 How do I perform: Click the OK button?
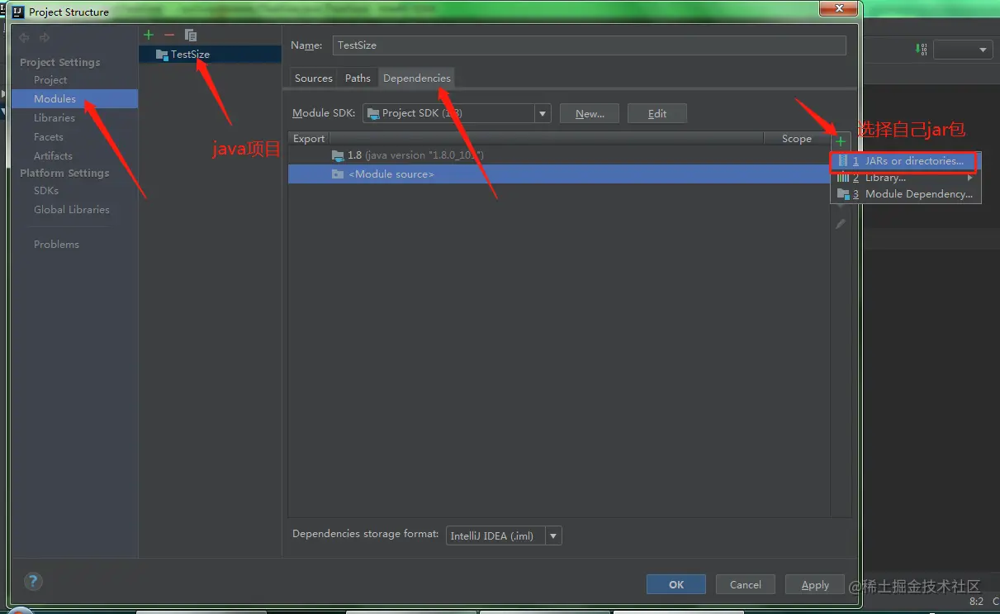tap(676, 584)
